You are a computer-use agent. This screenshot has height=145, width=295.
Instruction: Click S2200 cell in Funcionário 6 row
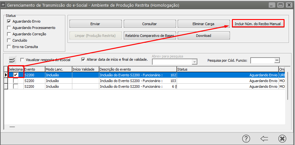pos(34,86)
